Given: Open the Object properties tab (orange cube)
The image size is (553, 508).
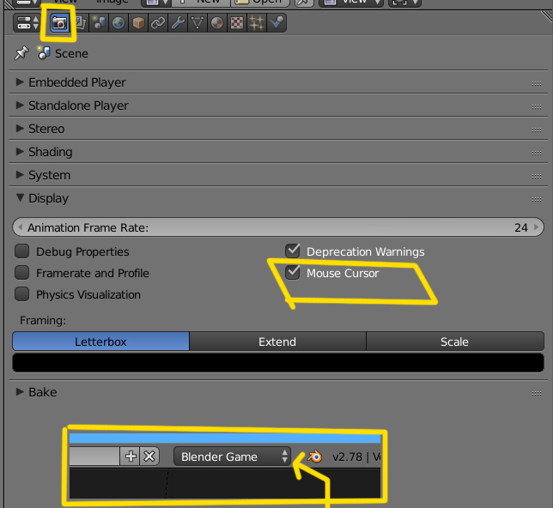Looking at the screenshot, I should (138, 23).
